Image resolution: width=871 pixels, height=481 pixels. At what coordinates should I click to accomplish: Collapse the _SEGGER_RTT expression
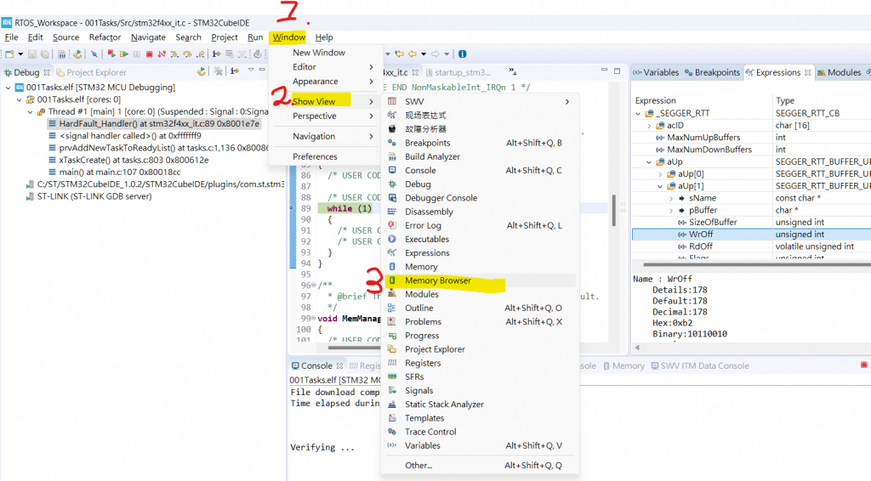tap(638, 113)
